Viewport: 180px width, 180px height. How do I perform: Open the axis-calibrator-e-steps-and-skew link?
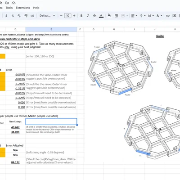[20, 39]
